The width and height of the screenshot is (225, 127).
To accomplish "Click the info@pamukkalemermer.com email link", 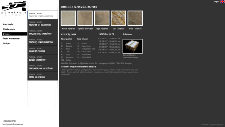I will (13, 124).
